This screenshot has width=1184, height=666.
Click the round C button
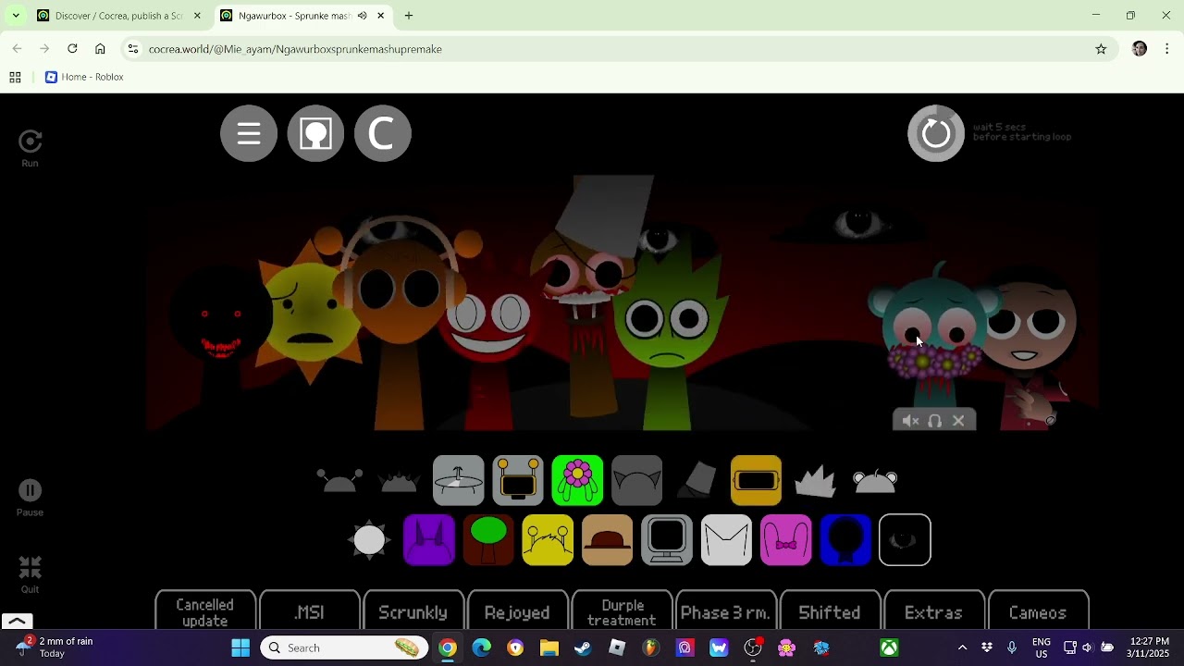(382, 134)
